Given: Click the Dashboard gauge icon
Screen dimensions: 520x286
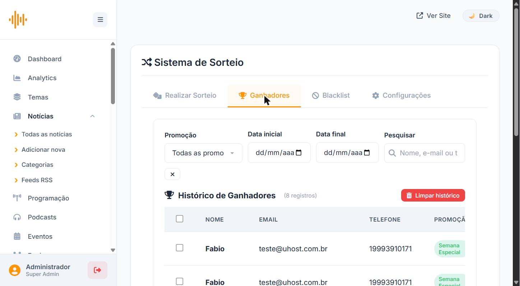Looking at the screenshot, I should [x=17, y=59].
